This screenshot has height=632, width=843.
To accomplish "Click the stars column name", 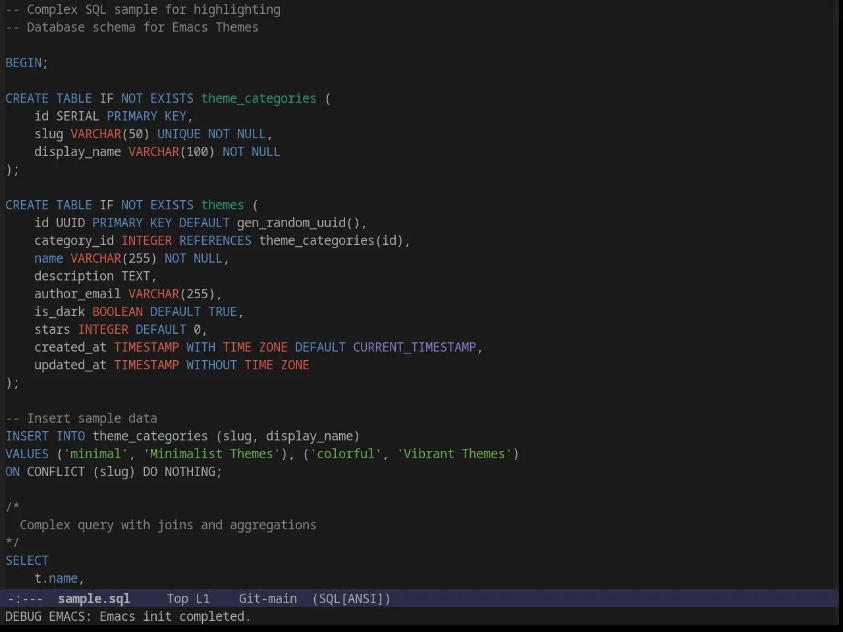I will pos(53,329).
